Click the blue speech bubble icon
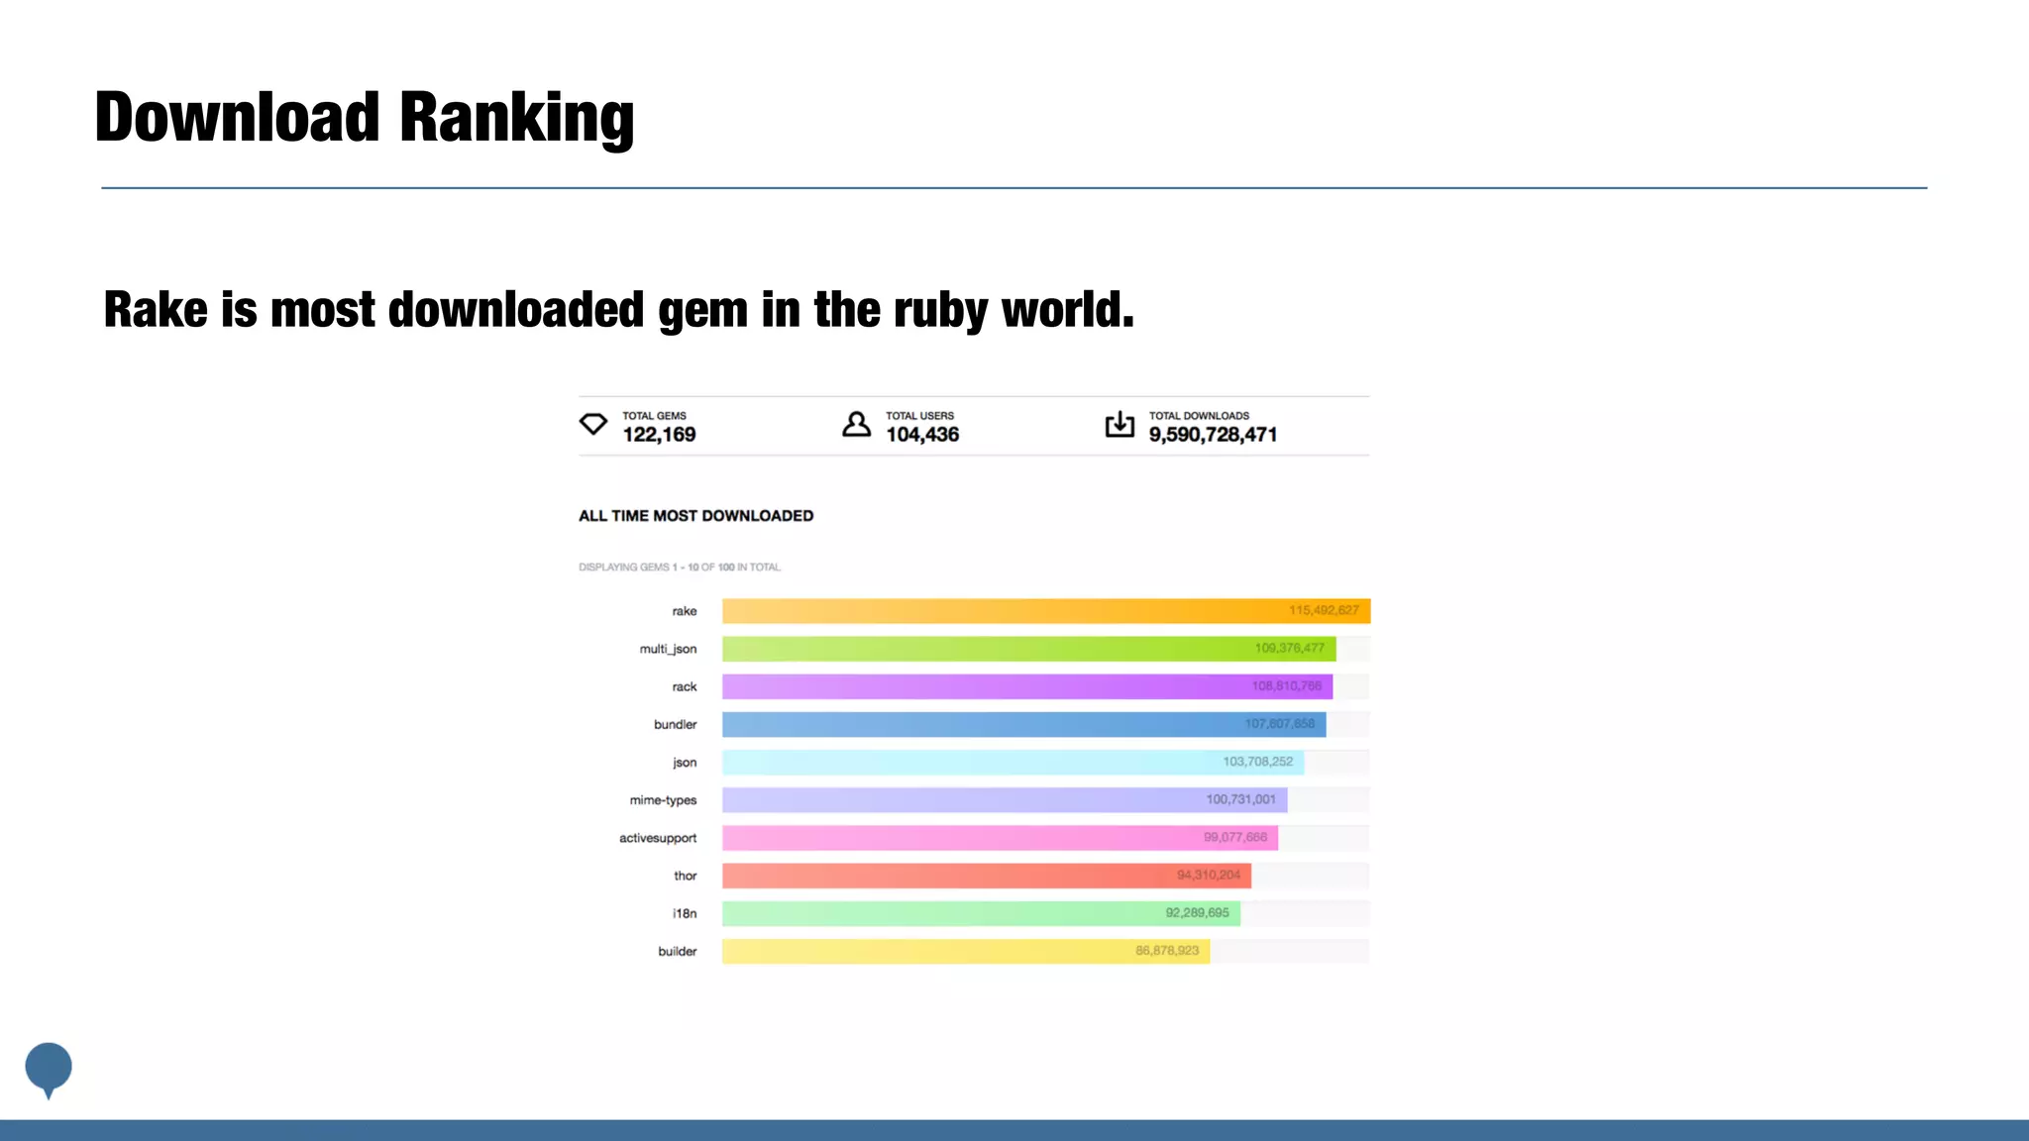Image resolution: width=2029 pixels, height=1141 pixels. point(49,1070)
